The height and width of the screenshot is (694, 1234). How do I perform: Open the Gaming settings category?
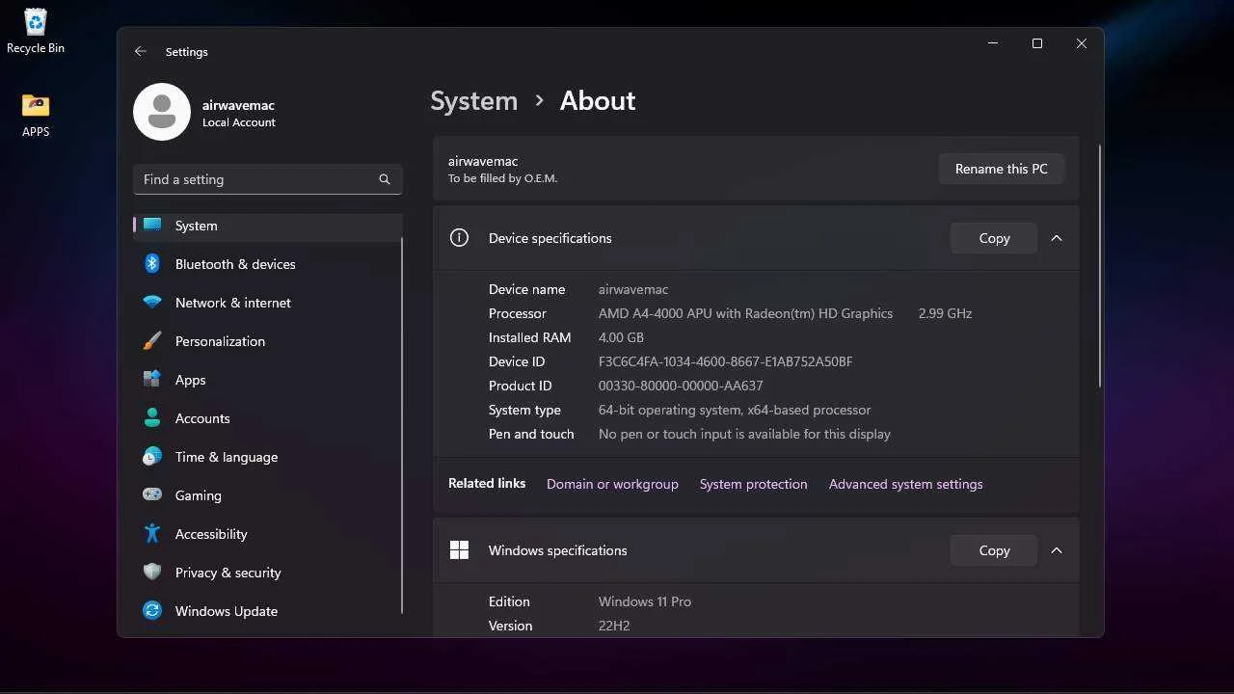(x=267, y=495)
